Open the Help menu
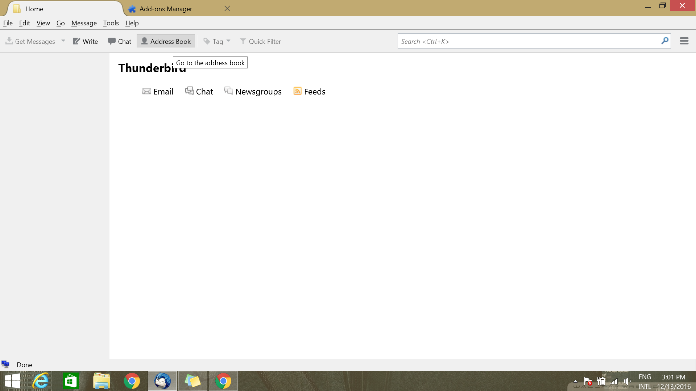 pyautogui.click(x=132, y=23)
